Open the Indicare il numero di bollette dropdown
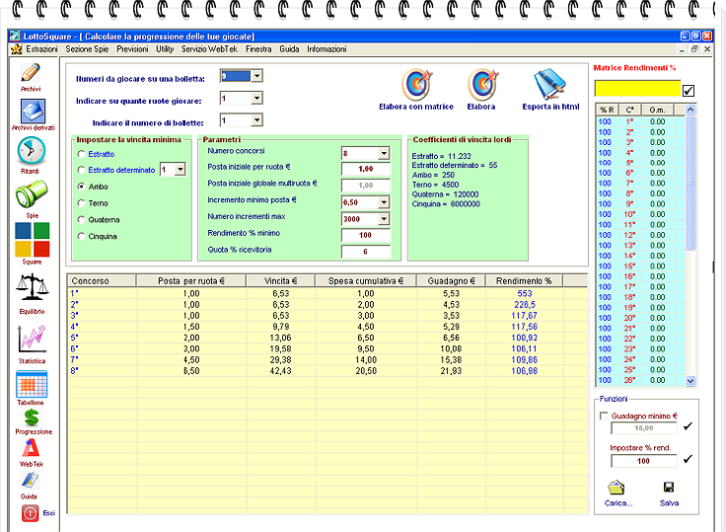726x532 pixels. 257,120
